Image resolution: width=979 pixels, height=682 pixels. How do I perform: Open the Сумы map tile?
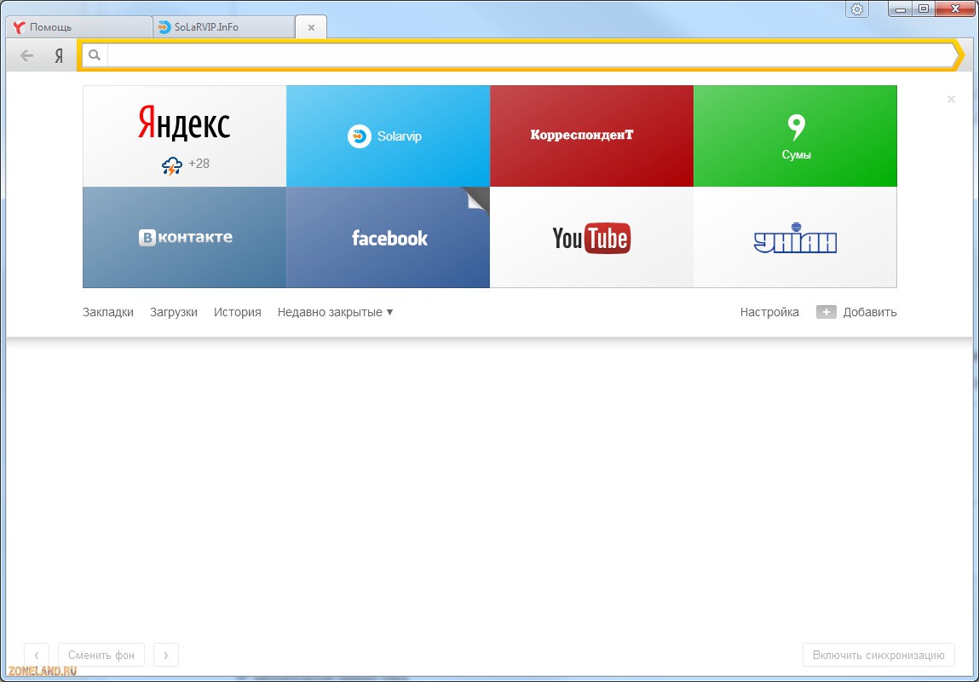pyautogui.click(x=795, y=136)
